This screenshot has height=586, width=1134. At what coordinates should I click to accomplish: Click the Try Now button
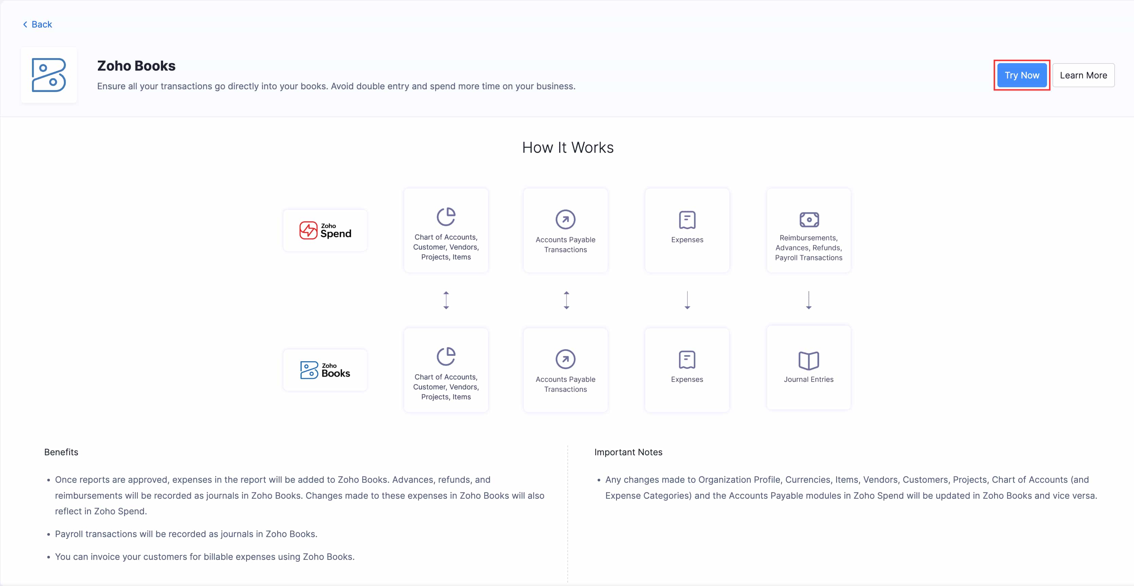coord(1022,75)
